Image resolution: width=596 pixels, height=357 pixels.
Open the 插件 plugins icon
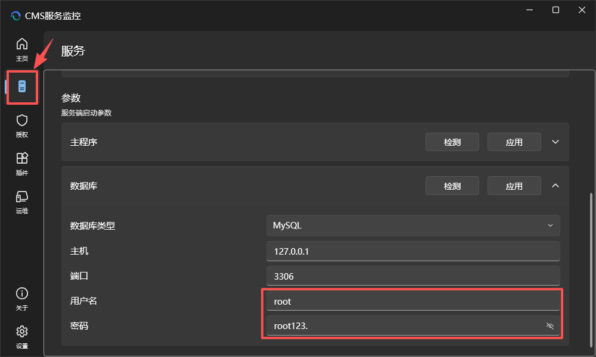(22, 163)
